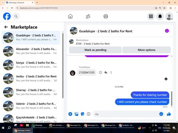Choose a sticker from the composer
Viewport: 178px width, 133px height.
tap(83, 114)
